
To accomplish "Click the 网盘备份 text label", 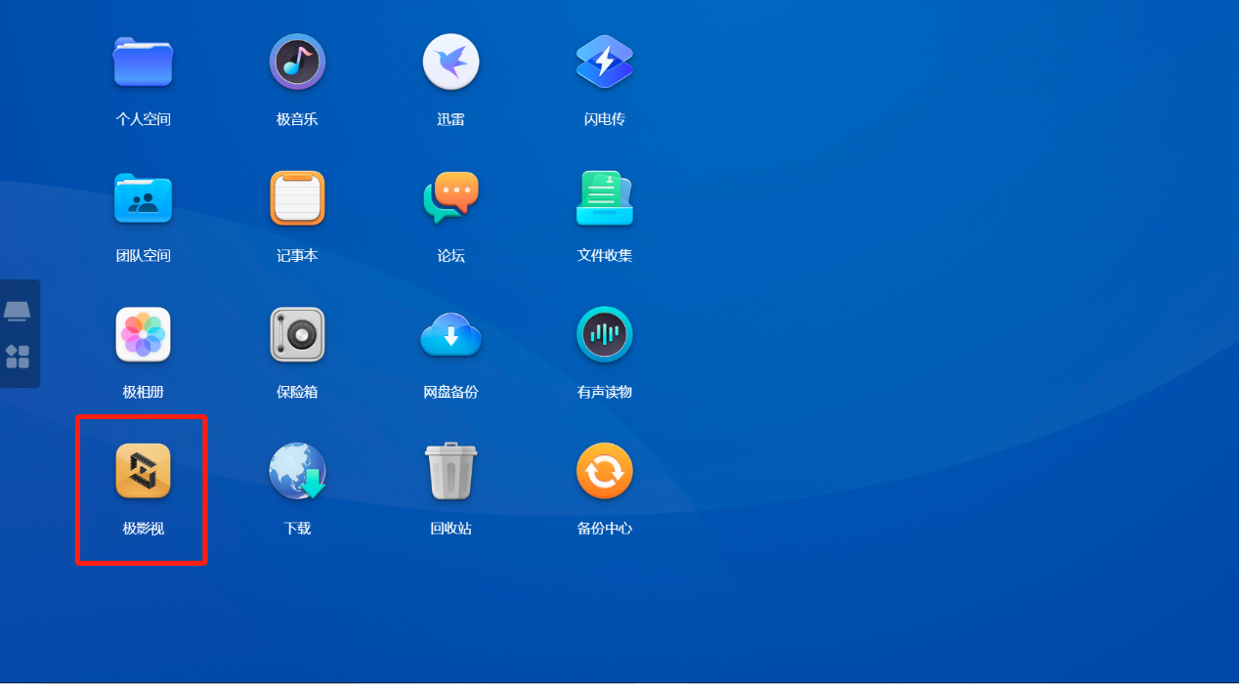I will click(x=450, y=392).
